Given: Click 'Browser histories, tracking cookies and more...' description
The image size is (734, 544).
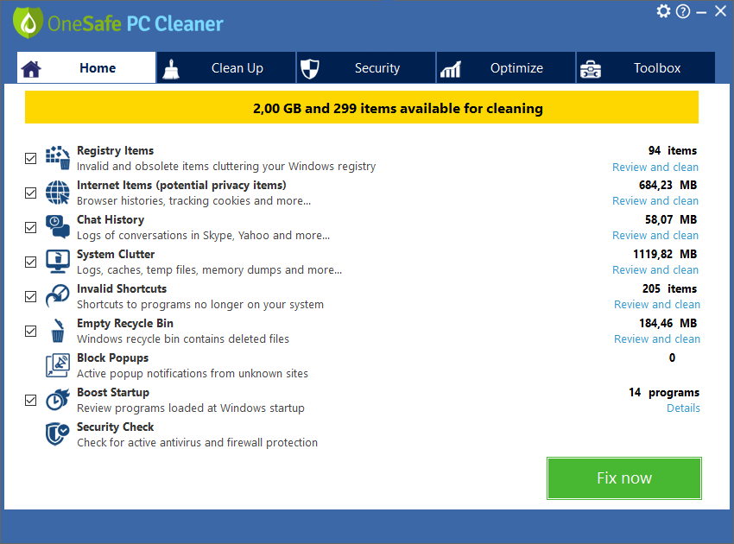Looking at the screenshot, I should pyautogui.click(x=193, y=201).
